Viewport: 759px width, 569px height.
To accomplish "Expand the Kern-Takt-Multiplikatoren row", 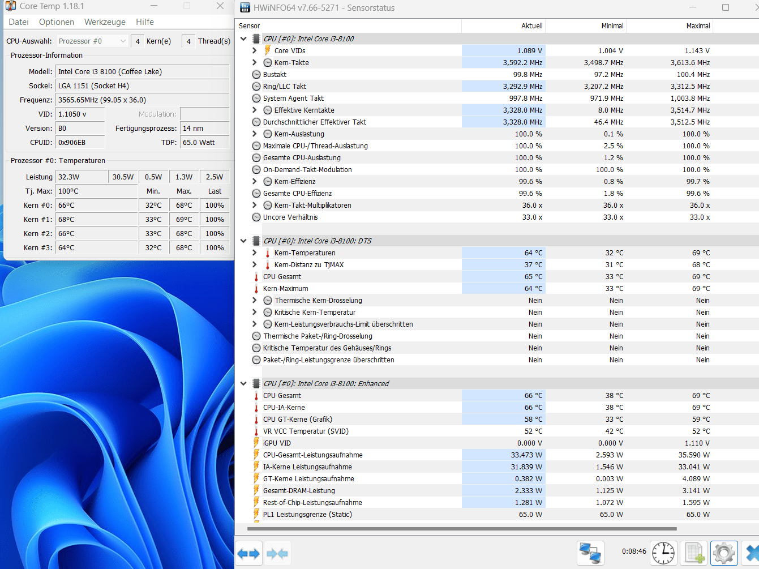I will (255, 205).
